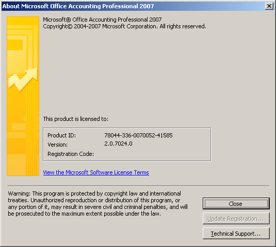This screenshot has width=276, height=247.
Task: Click the yellow Accounting banner image
Action: pos(23,96)
